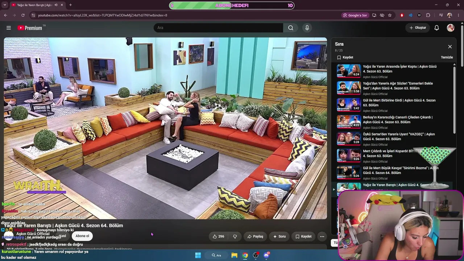The width and height of the screenshot is (464, 261).
Task: Click the Sıra queue heading
Action: point(339,44)
